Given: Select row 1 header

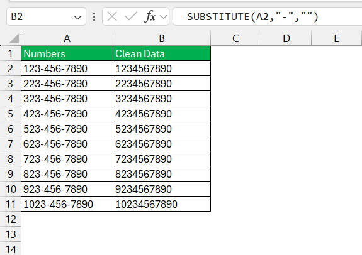Looking at the screenshot, I should coord(11,53).
